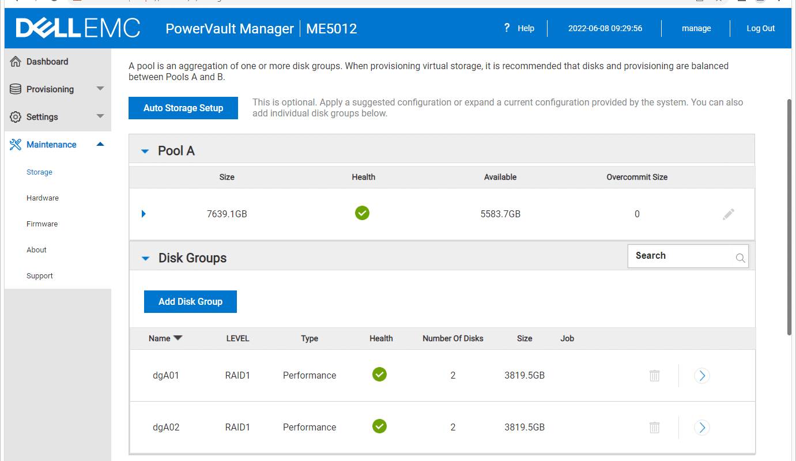Click the Health header in Pool A
Image resolution: width=796 pixels, height=461 pixels.
[x=364, y=177]
